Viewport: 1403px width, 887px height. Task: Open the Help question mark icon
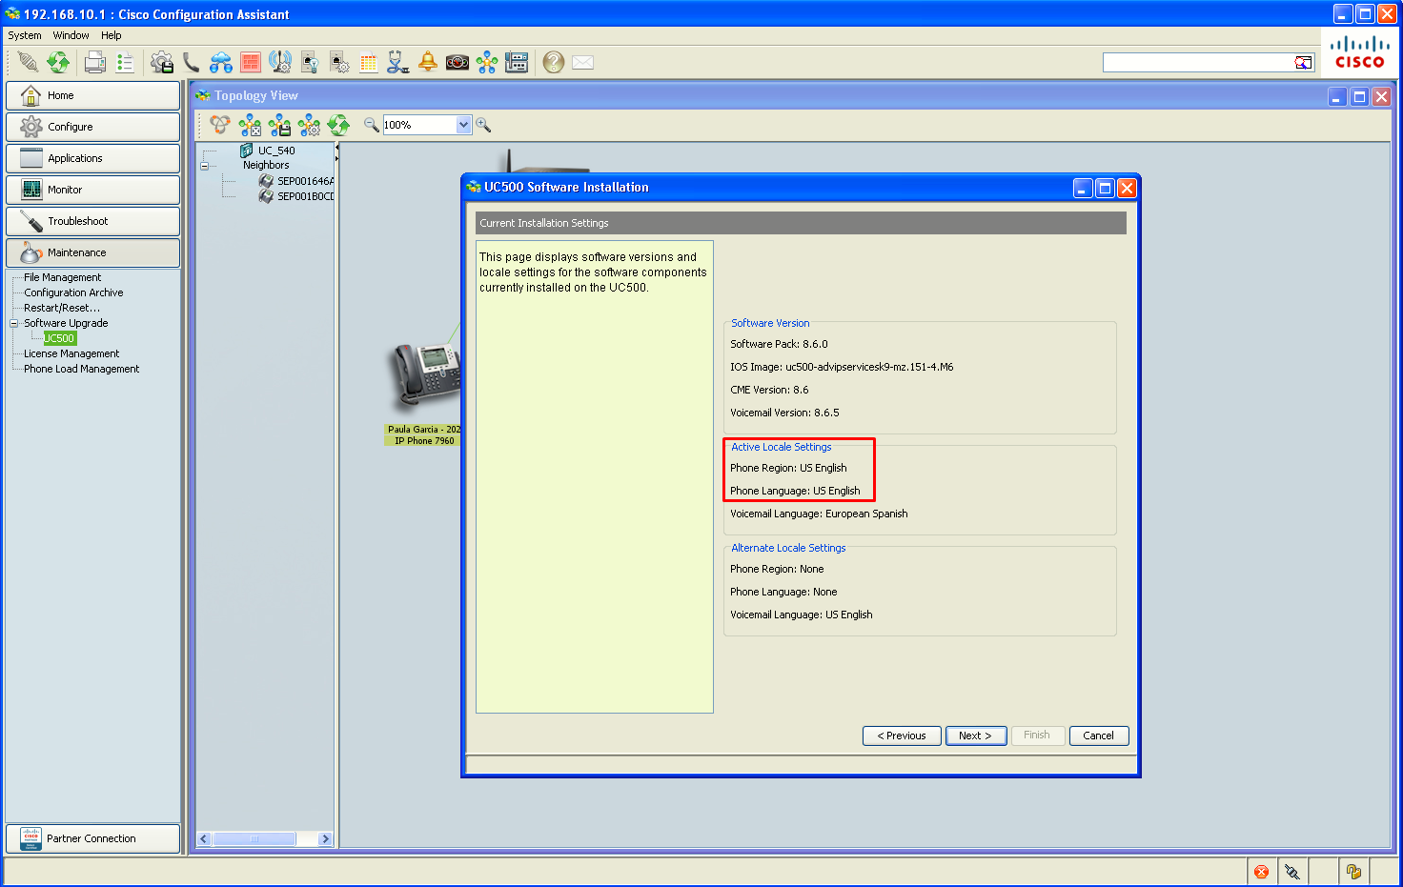(x=554, y=62)
